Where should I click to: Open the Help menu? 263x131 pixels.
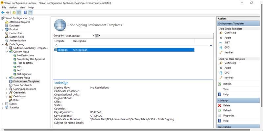31,8
